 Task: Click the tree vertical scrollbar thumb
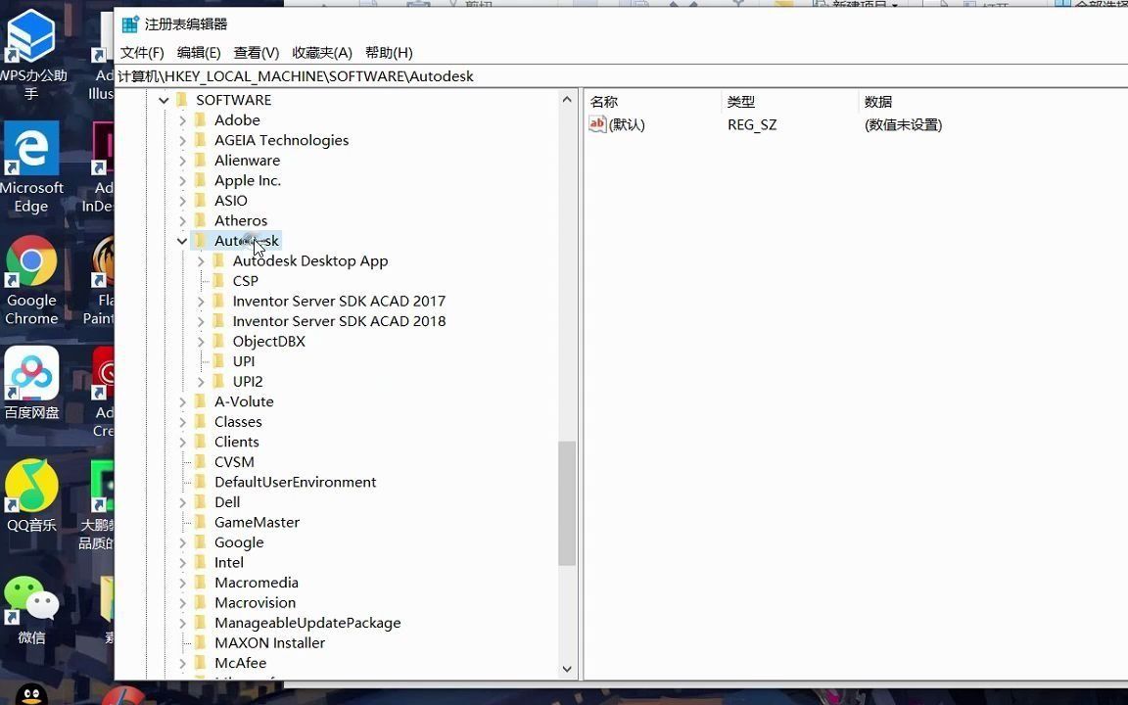(567, 503)
